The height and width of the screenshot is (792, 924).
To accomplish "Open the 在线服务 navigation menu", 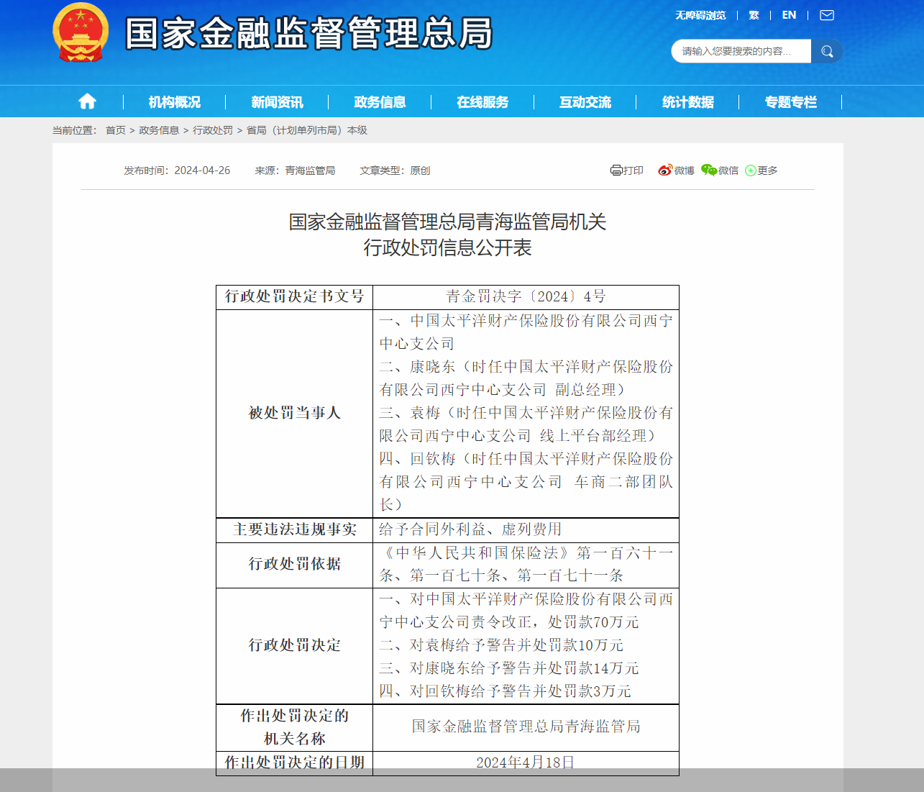I will pos(482,101).
